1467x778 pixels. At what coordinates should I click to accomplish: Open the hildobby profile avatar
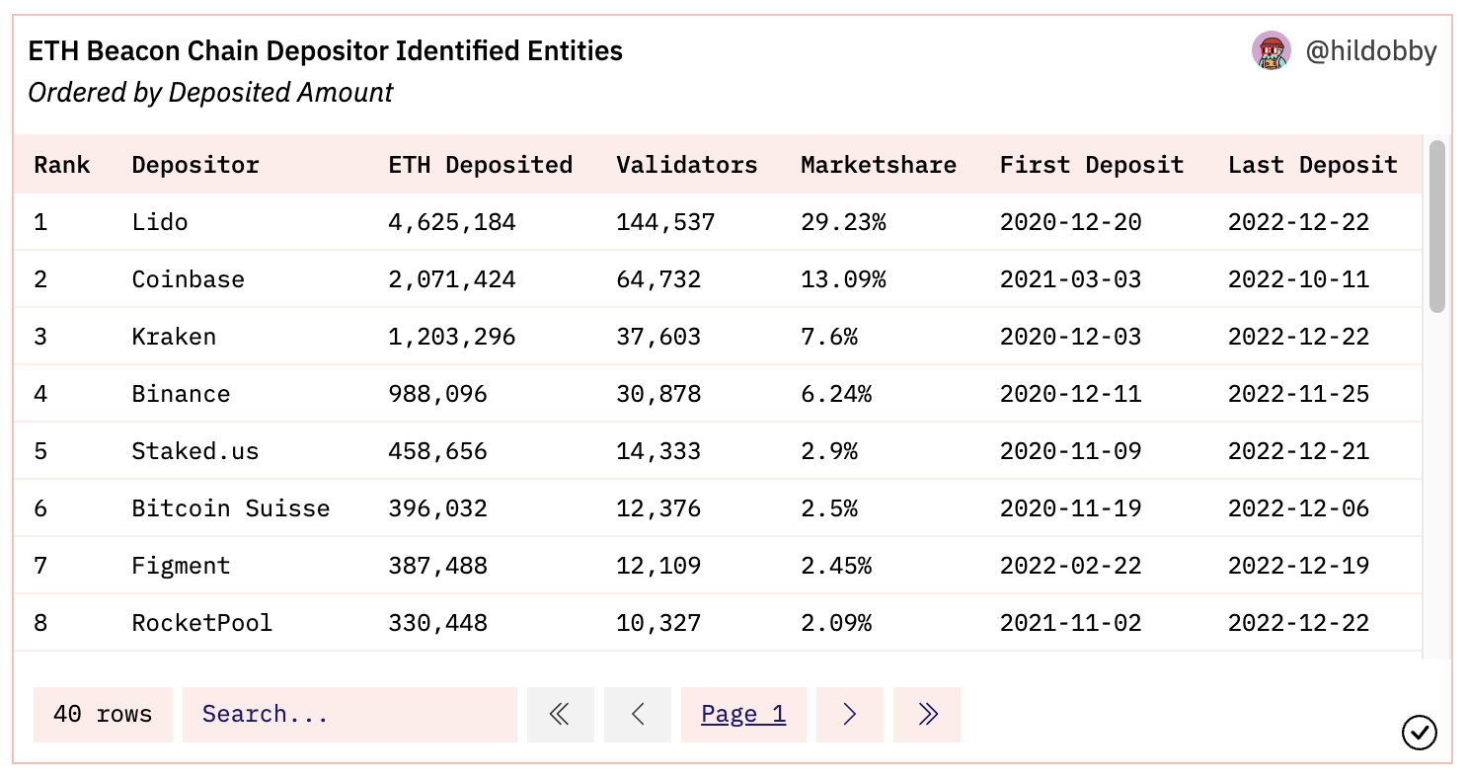(1272, 50)
